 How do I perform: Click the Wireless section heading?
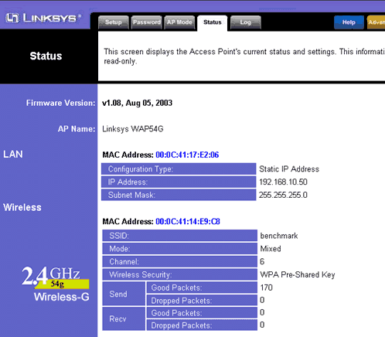click(x=22, y=207)
